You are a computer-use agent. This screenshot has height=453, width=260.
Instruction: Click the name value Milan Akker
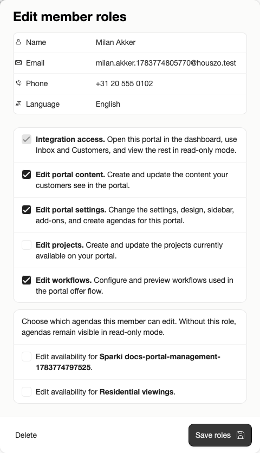(115, 42)
